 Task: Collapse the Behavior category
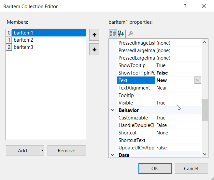coord(113,110)
